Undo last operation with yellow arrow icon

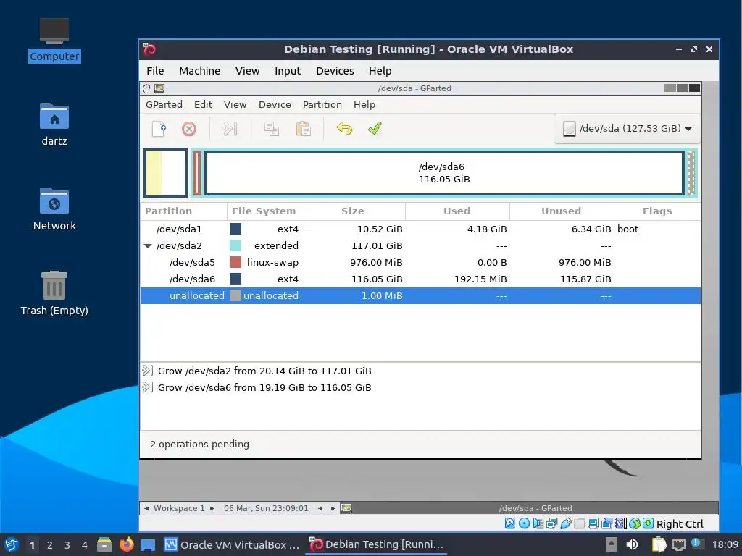(344, 129)
